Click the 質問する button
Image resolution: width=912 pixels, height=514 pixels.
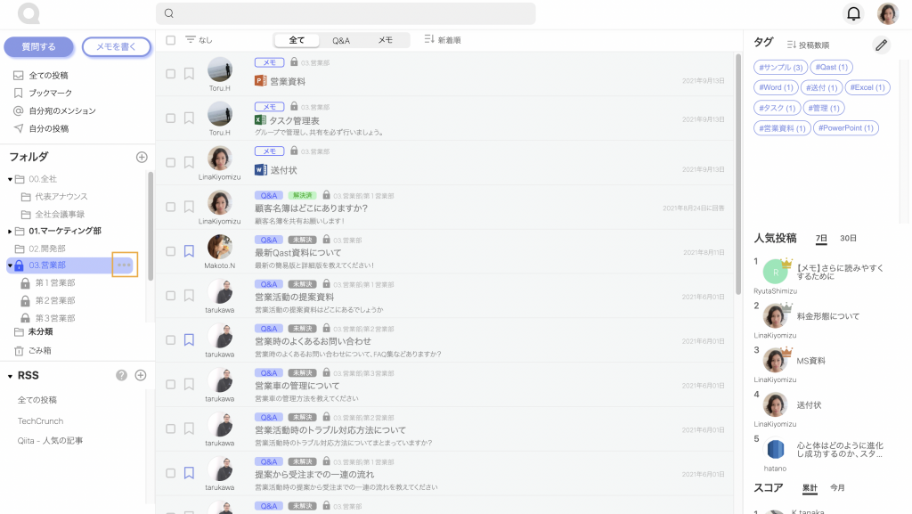click(38, 46)
